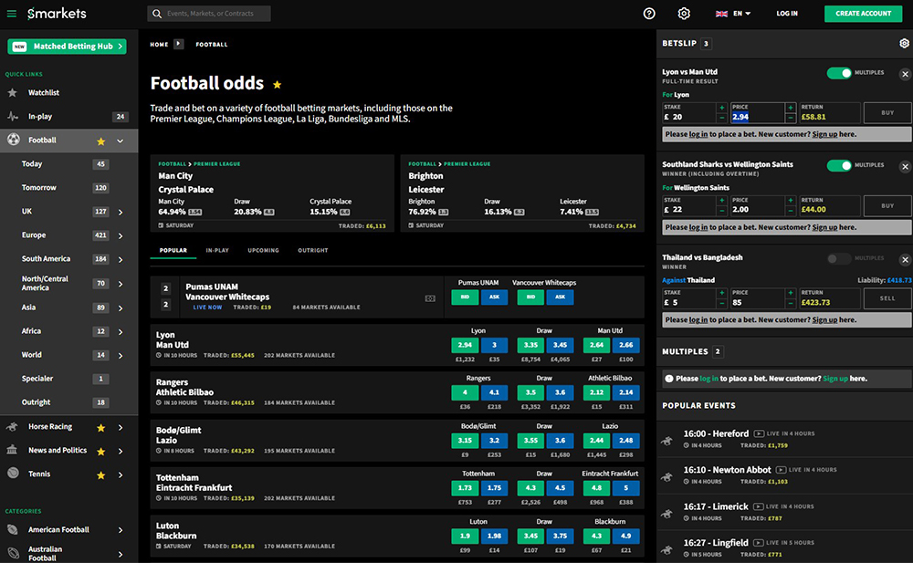
Task: Remove Lyon vs Man Utd from betslip
Action: [905, 74]
